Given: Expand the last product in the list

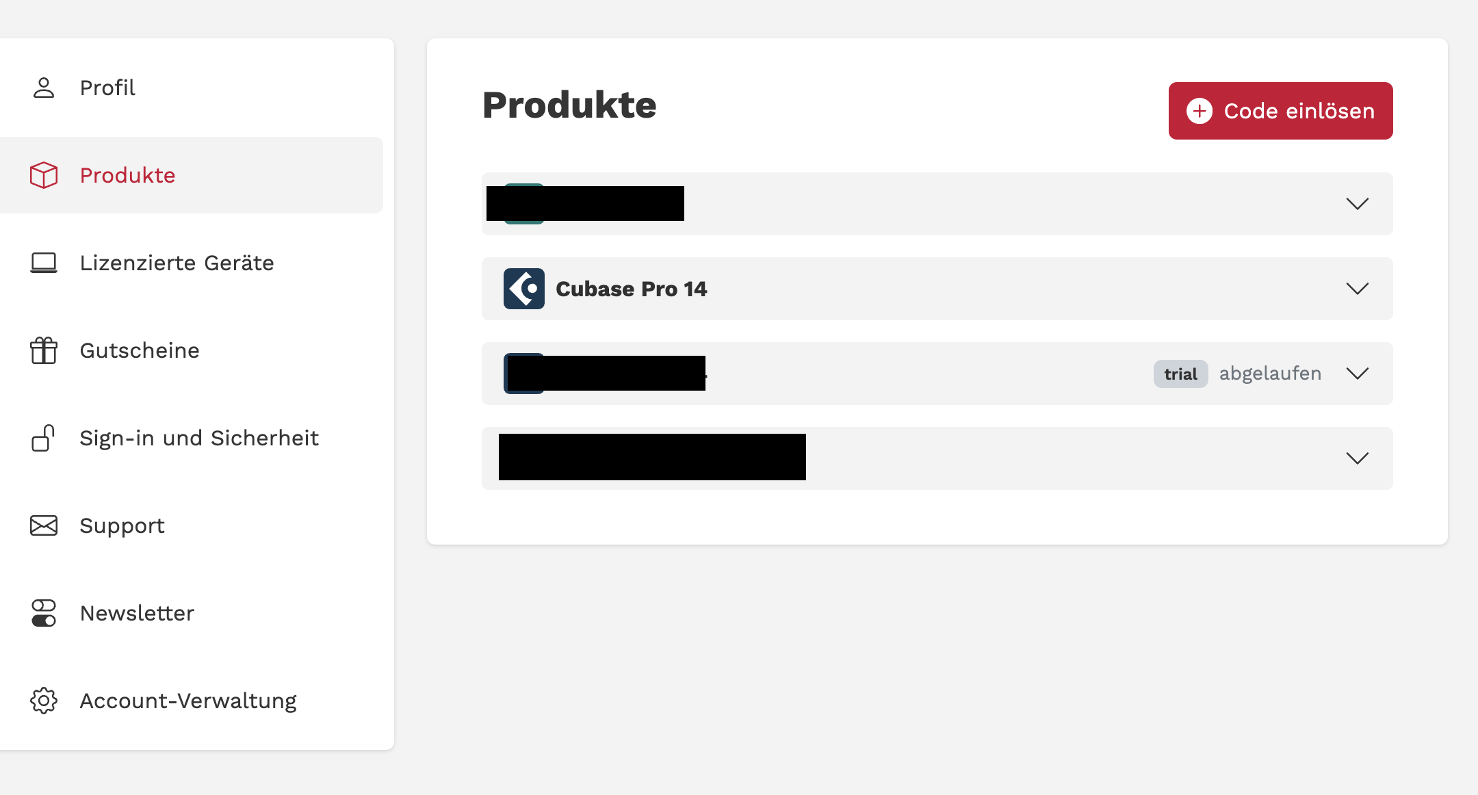Looking at the screenshot, I should (1358, 458).
